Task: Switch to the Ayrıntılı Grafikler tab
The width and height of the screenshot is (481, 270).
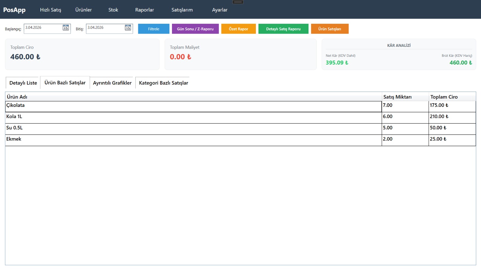Action: 112,83
